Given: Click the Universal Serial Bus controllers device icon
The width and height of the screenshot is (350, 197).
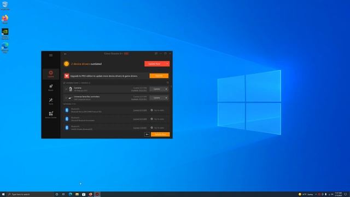Looking at the screenshot, I should click(71, 98).
